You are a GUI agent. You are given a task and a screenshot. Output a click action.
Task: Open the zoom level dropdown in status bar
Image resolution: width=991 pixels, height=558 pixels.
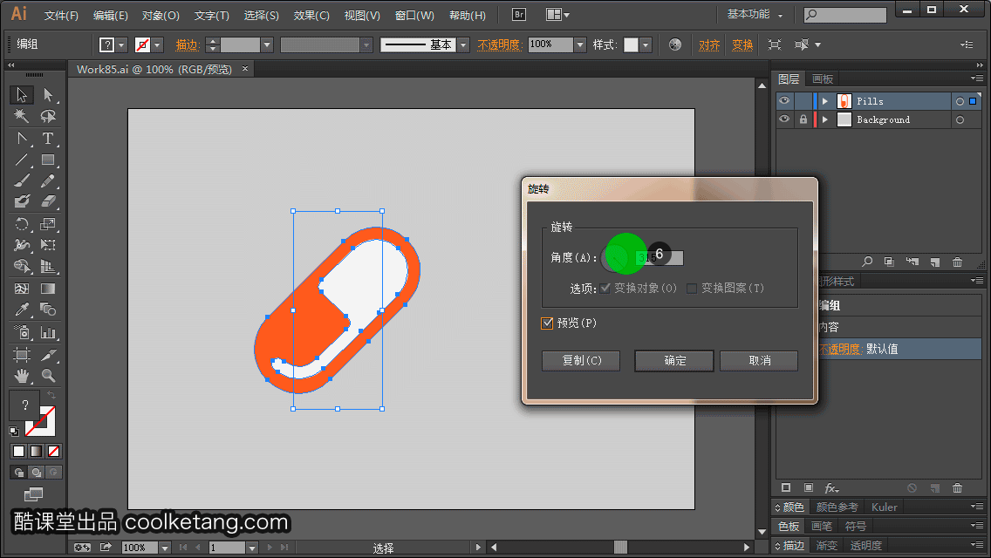(x=164, y=548)
